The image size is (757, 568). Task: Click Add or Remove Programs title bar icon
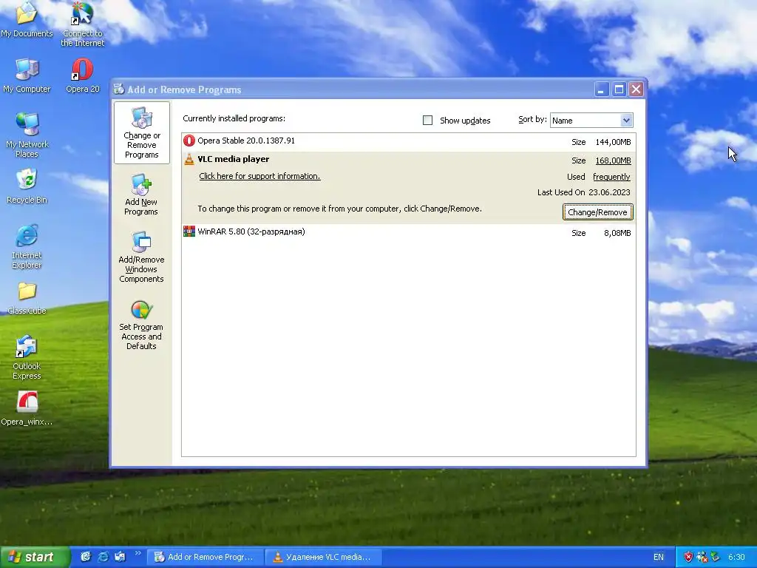coord(119,89)
